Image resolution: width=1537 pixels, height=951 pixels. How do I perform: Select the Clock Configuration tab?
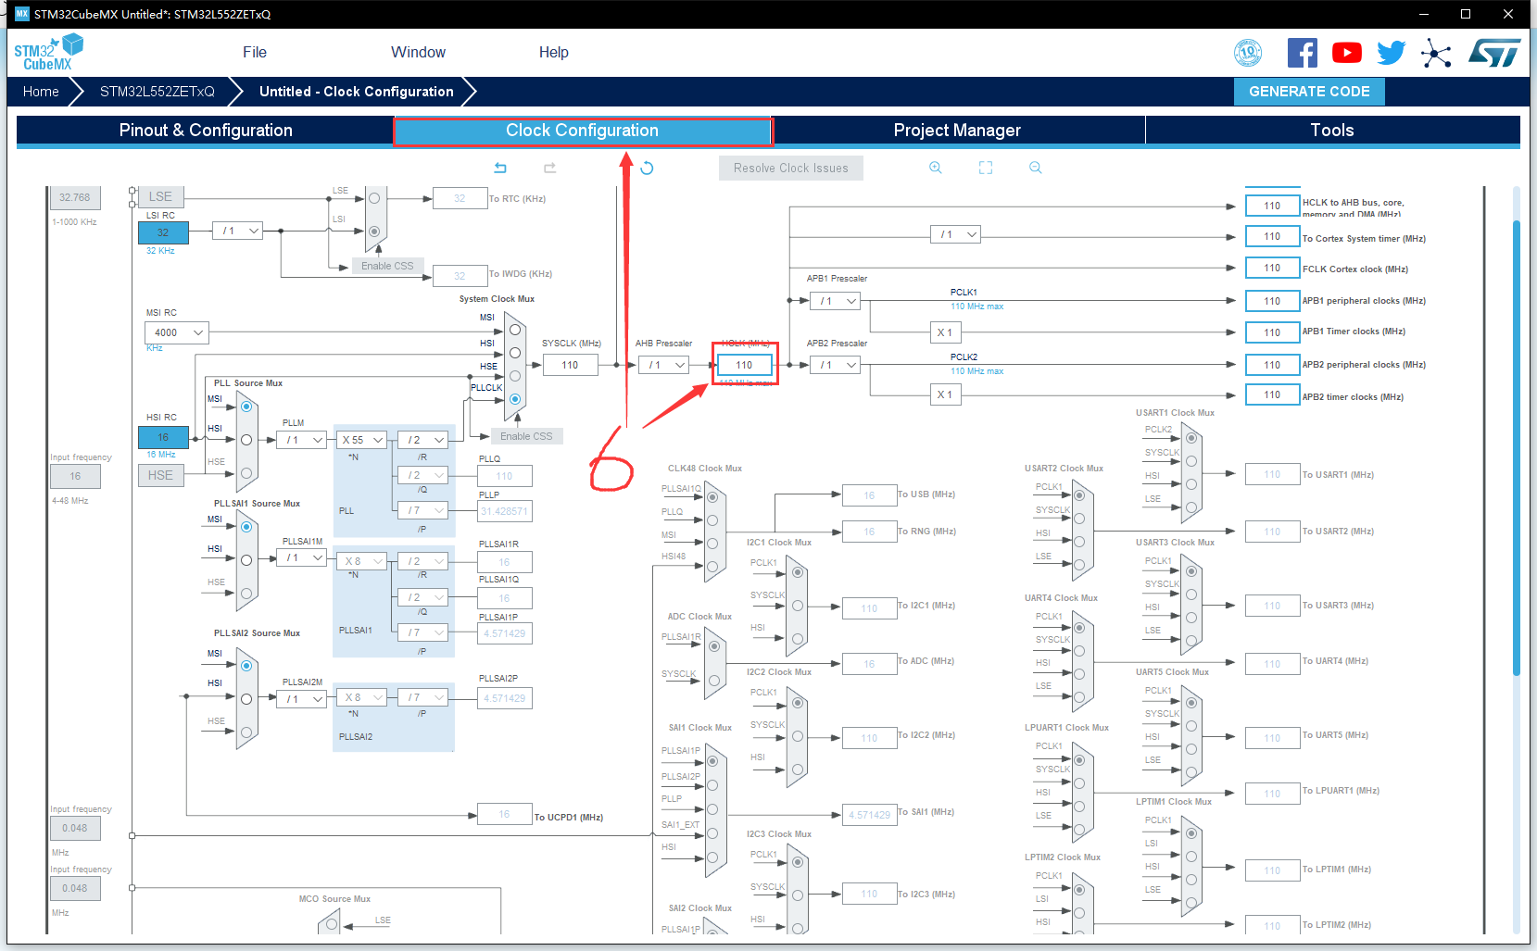[582, 131]
